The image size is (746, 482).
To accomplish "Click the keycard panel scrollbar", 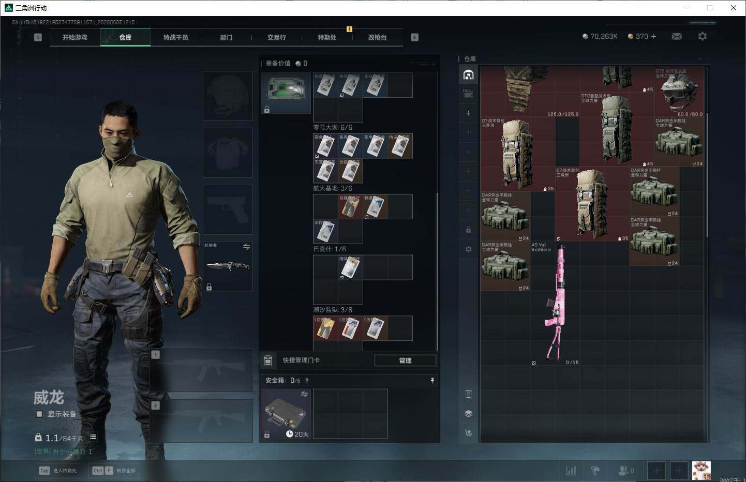I will tap(438, 272).
